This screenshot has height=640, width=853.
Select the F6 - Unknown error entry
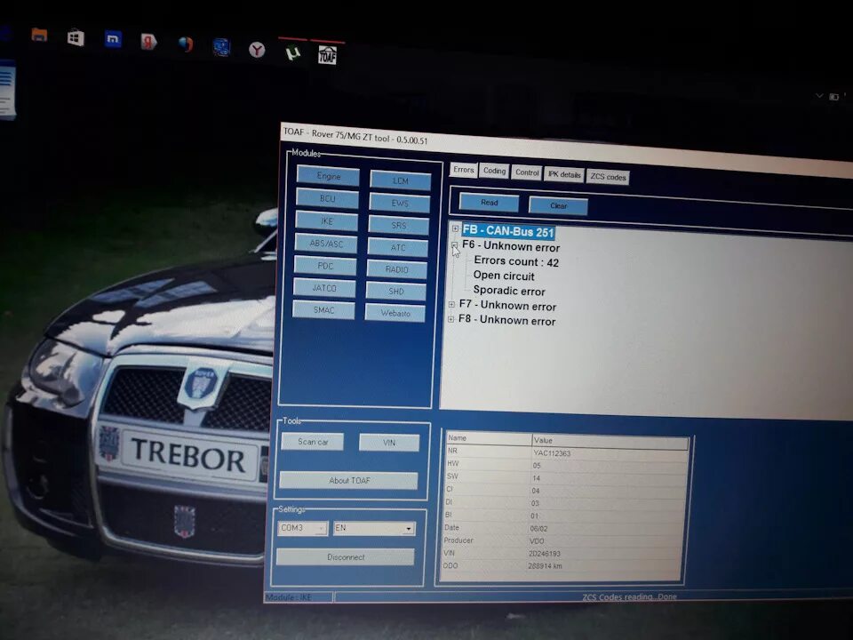click(x=511, y=246)
